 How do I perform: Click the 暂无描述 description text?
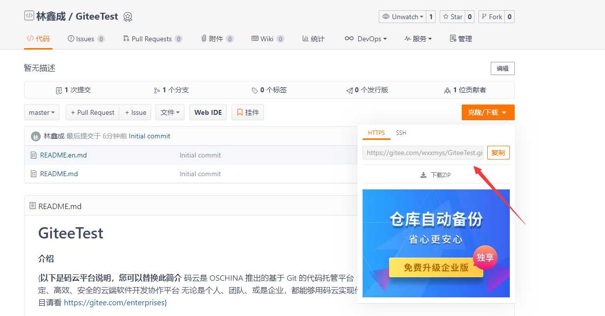pos(40,68)
